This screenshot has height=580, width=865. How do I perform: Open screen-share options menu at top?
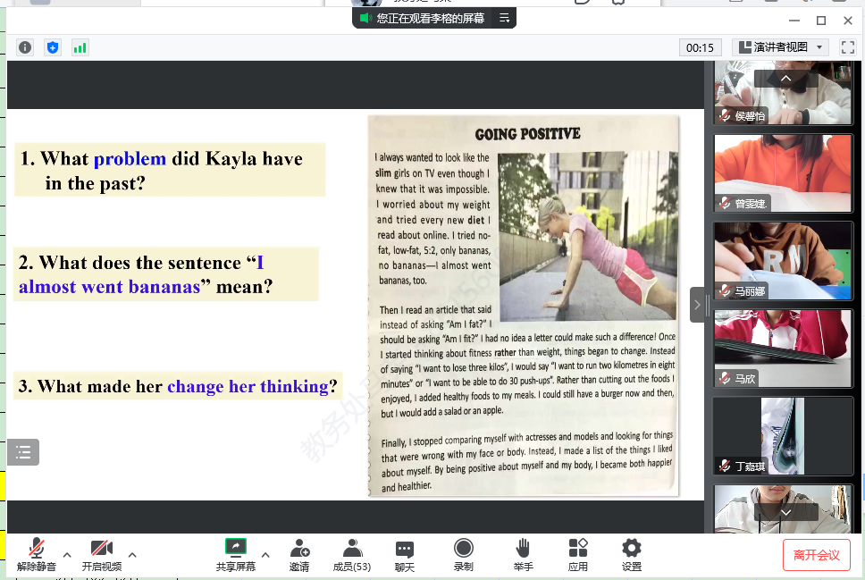pos(504,18)
